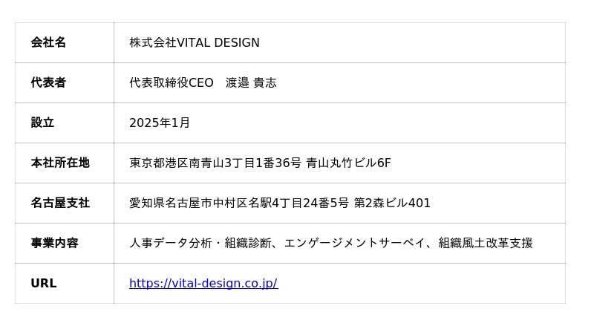
Task: Click the 設立 label cell
Action: point(65,123)
